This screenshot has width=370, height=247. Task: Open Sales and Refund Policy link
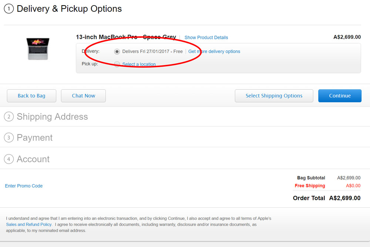[x=29, y=224]
